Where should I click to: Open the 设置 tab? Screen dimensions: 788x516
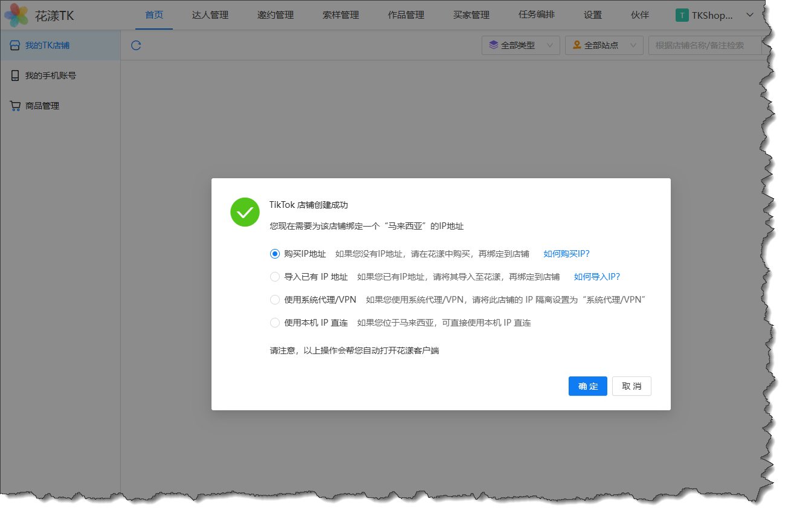593,15
